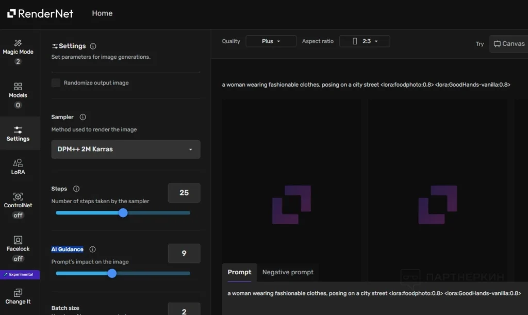Click the text 'Number of steps taken by the sampler'
Image resolution: width=528 pixels, height=315 pixels.
click(100, 201)
